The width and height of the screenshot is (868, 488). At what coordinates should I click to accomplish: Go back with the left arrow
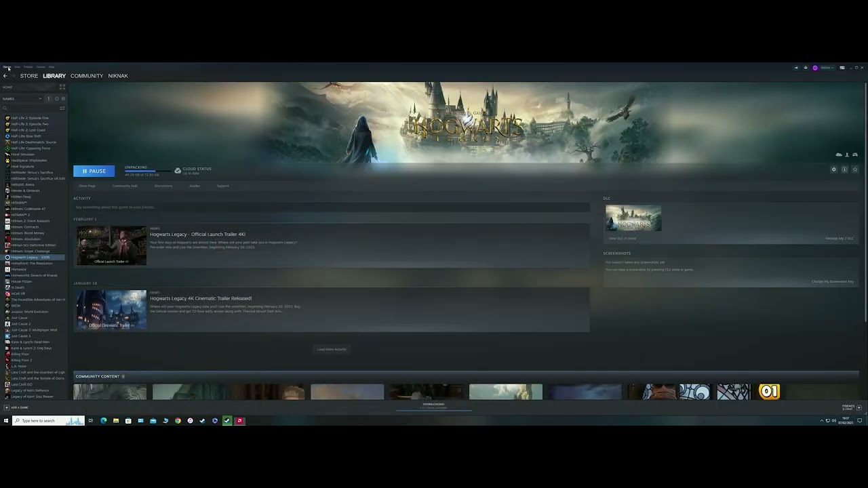pos(5,76)
